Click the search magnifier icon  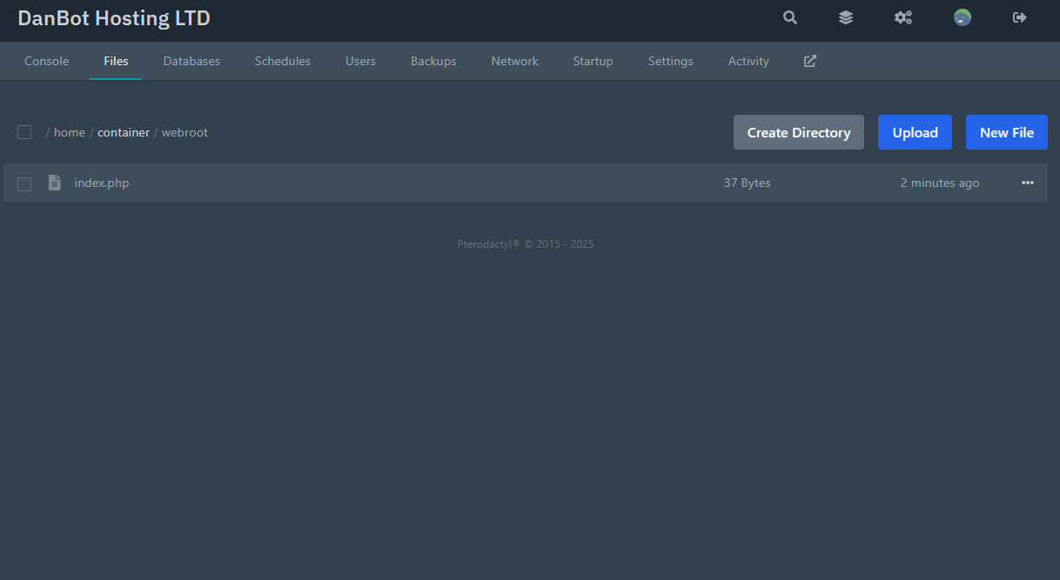click(789, 17)
